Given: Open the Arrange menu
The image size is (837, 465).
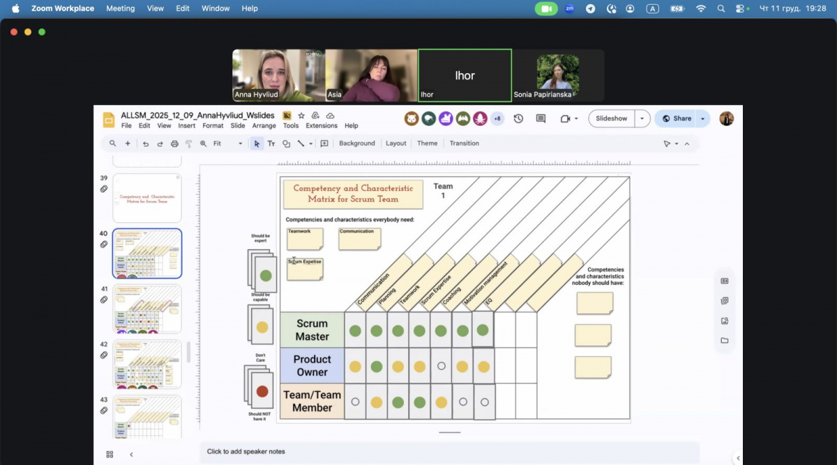Looking at the screenshot, I should click(264, 126).
